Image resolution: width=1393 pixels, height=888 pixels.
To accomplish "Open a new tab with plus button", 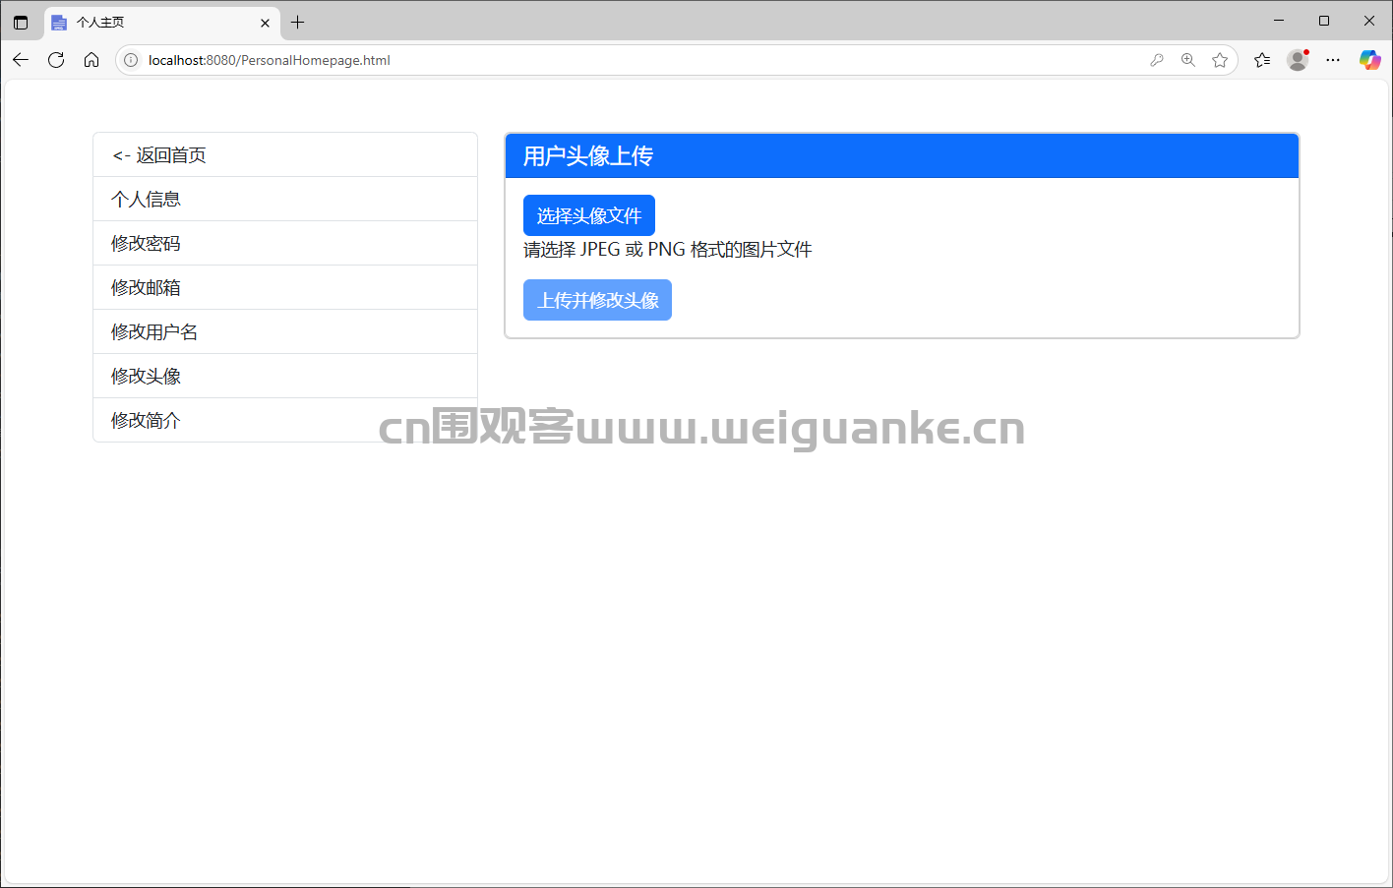I will (298, 22).
